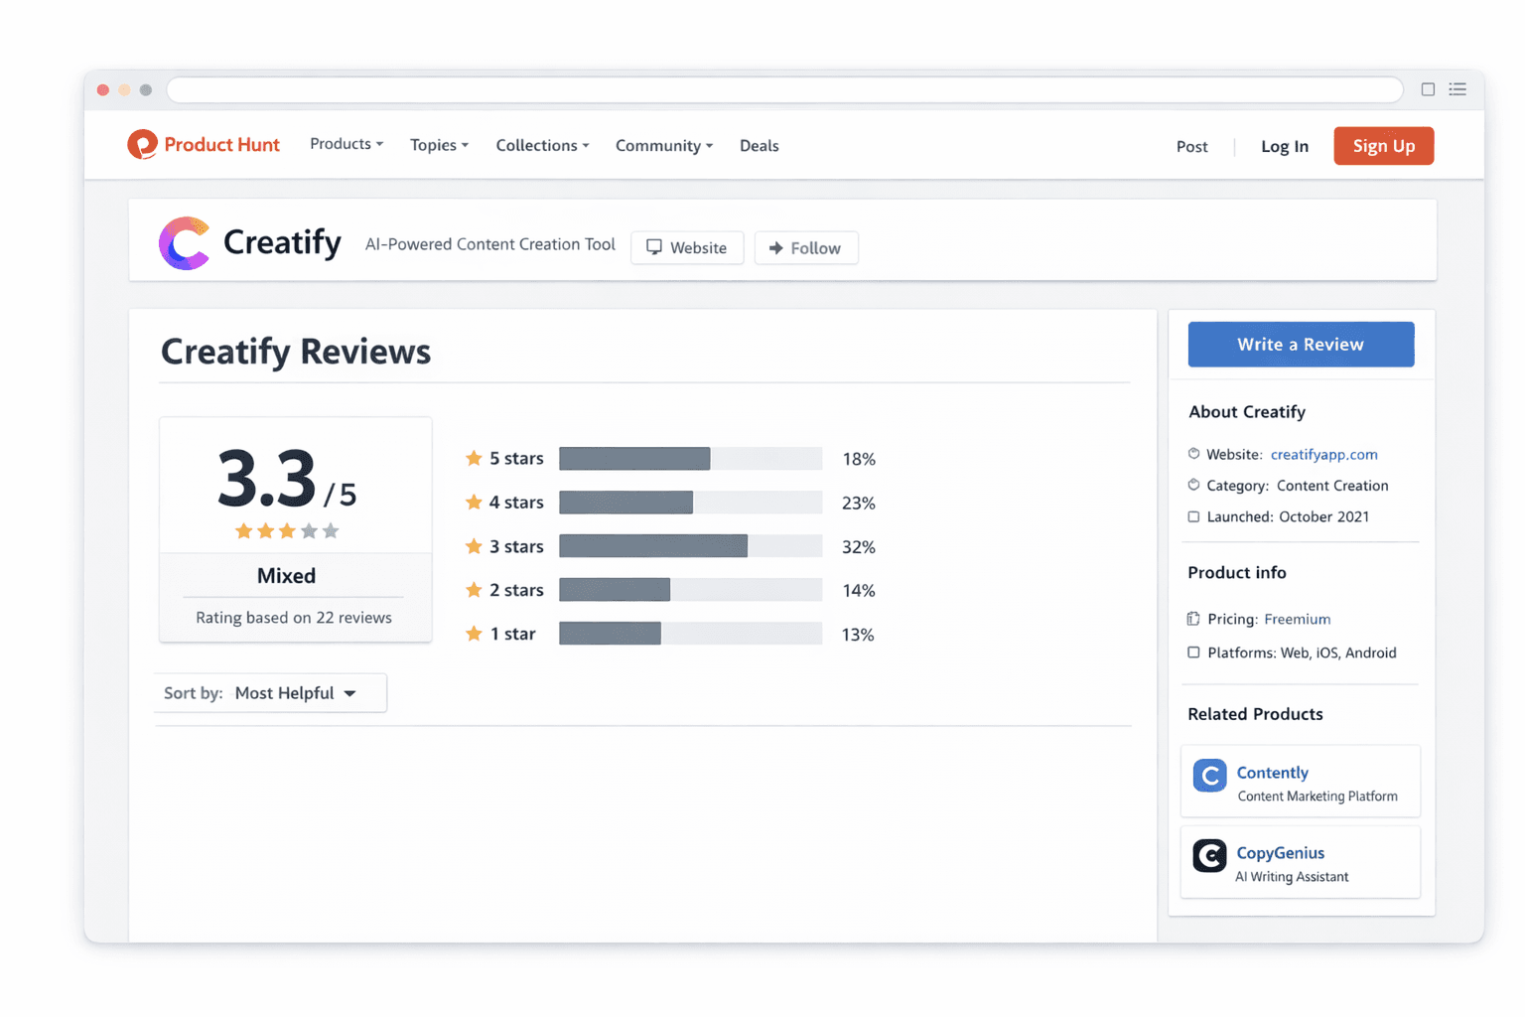This screenshot has width=1525, height=1017.
Task: Click the Product Hunt logo icon
Action: coord(142,144)
